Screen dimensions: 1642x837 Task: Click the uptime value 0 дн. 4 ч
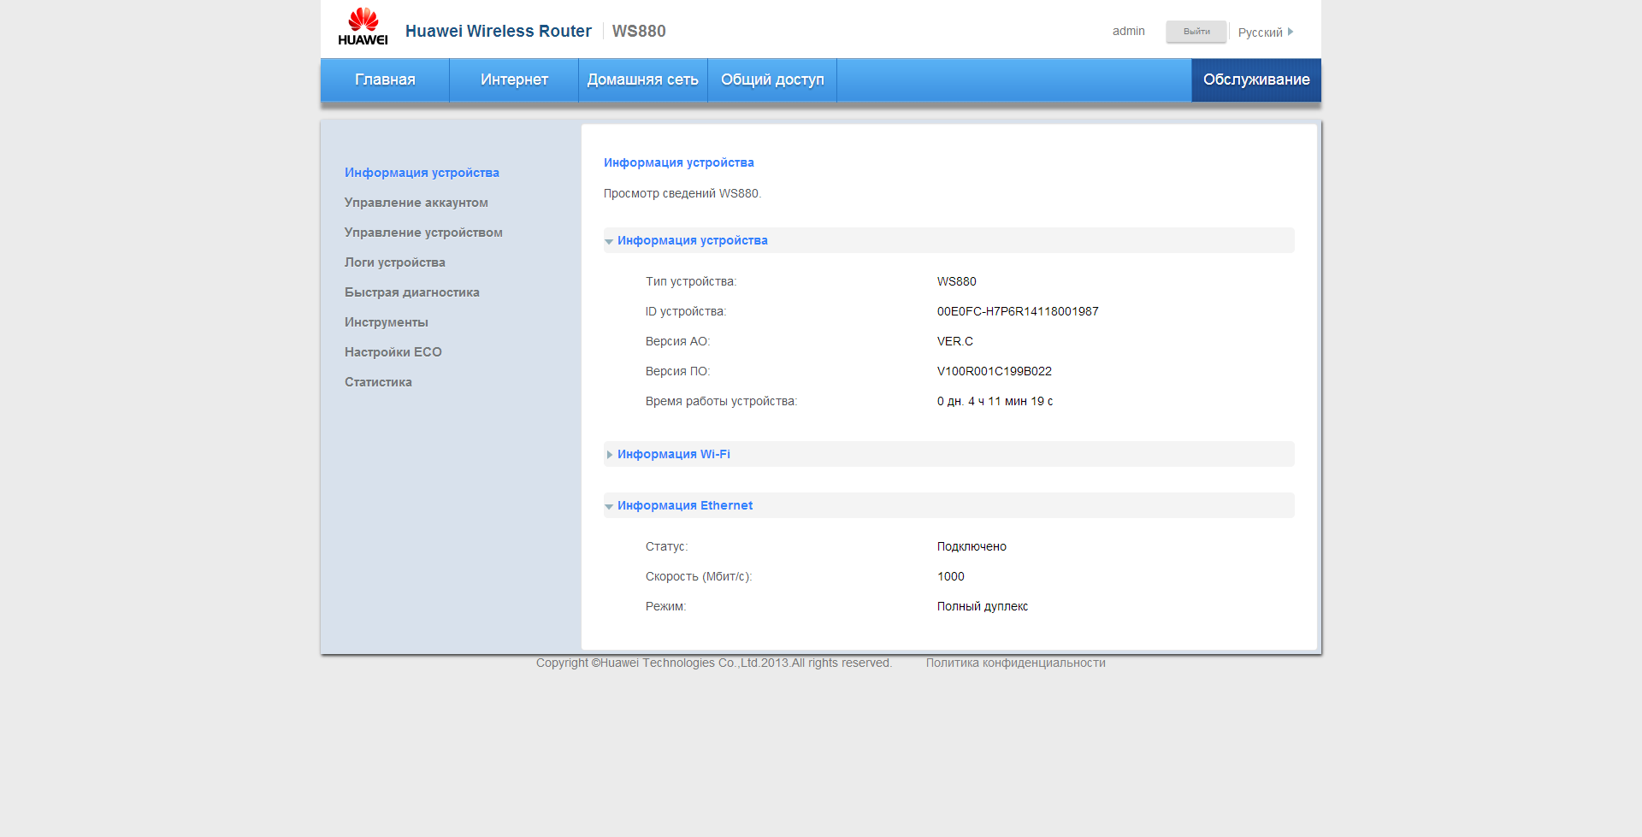pos(995,401)
